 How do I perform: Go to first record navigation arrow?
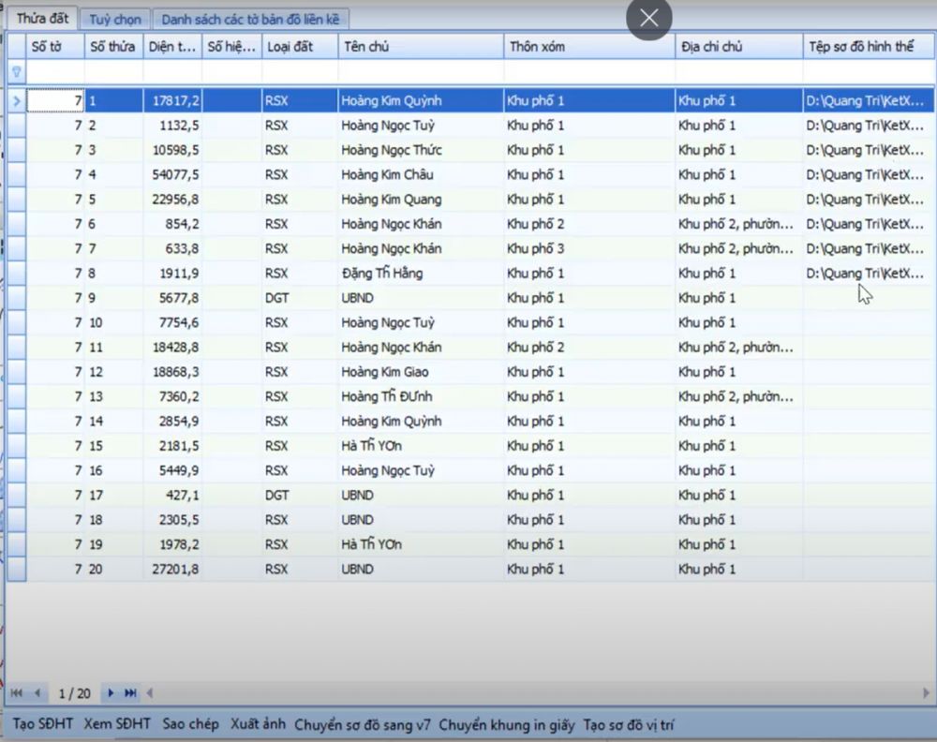click(x=17, y=693)
